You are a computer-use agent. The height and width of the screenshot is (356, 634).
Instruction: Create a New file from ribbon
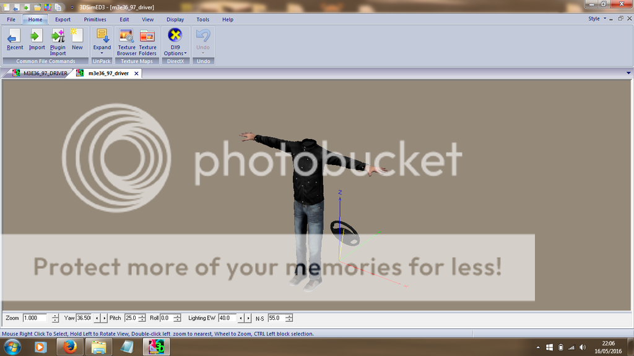pos(77,40)
